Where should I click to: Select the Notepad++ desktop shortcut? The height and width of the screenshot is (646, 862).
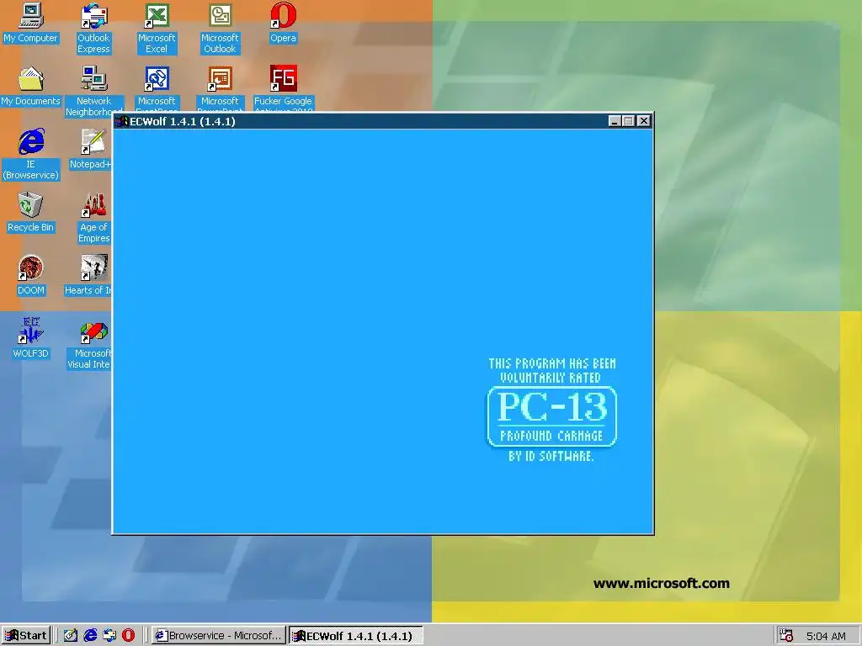91,149
